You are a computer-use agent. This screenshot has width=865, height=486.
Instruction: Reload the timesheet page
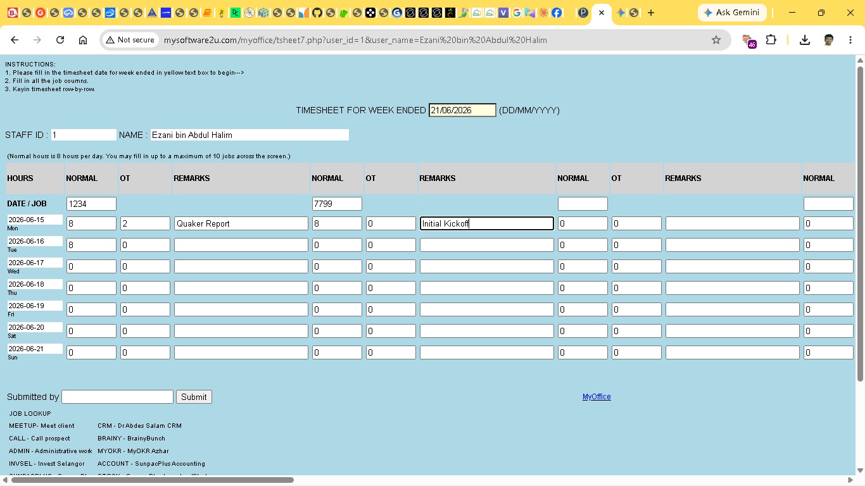coord(60,40)
